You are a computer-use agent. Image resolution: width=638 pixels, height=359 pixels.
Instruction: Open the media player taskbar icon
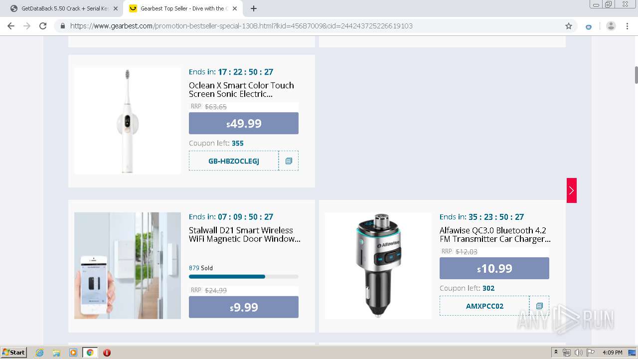pyautogui.click(x=73, y=353)
